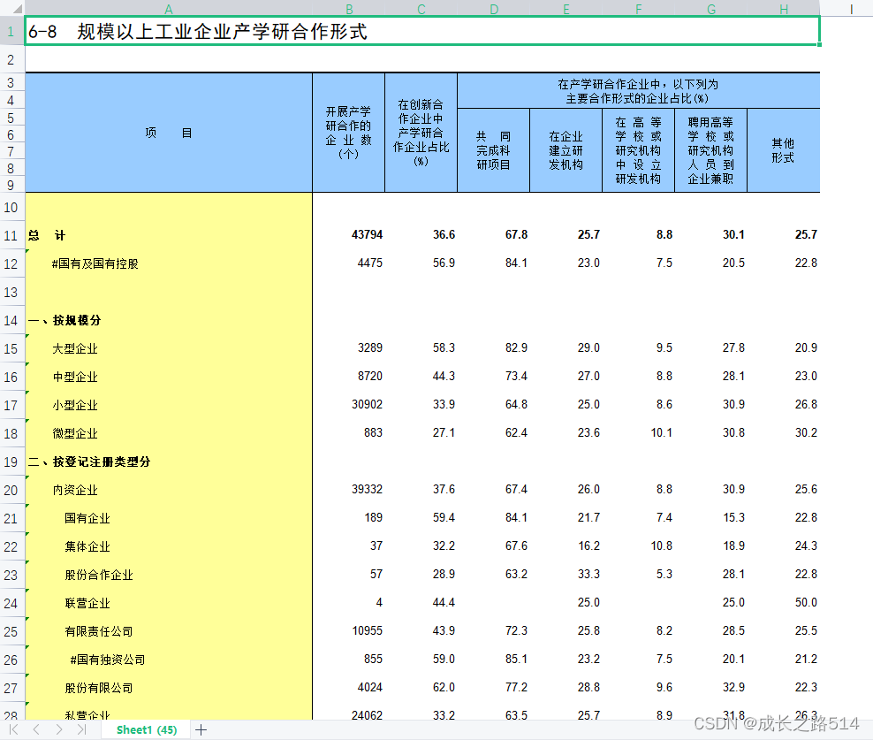This screenshot has height=740, width=873.
Task: Select '中型企业' cell
Action: pyautogui.click(x=169, y=378)
